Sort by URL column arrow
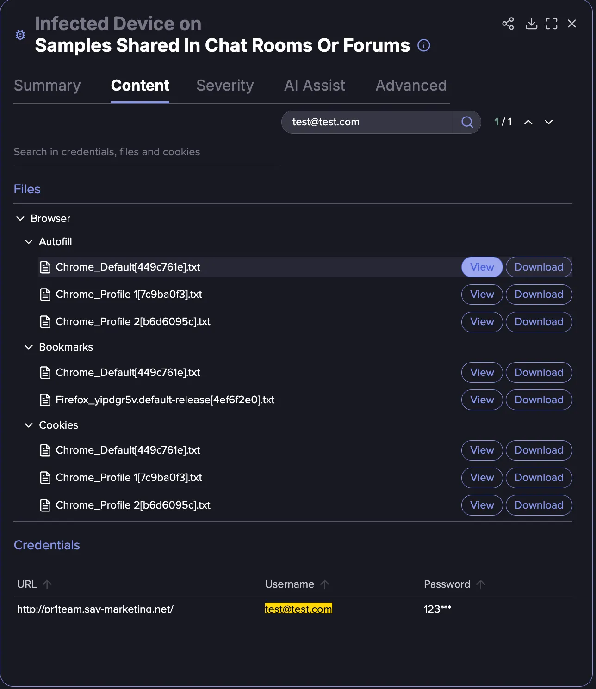 (47, 584)
